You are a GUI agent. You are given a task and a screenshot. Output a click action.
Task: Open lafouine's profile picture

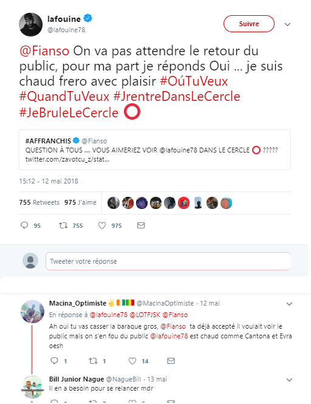30,24
